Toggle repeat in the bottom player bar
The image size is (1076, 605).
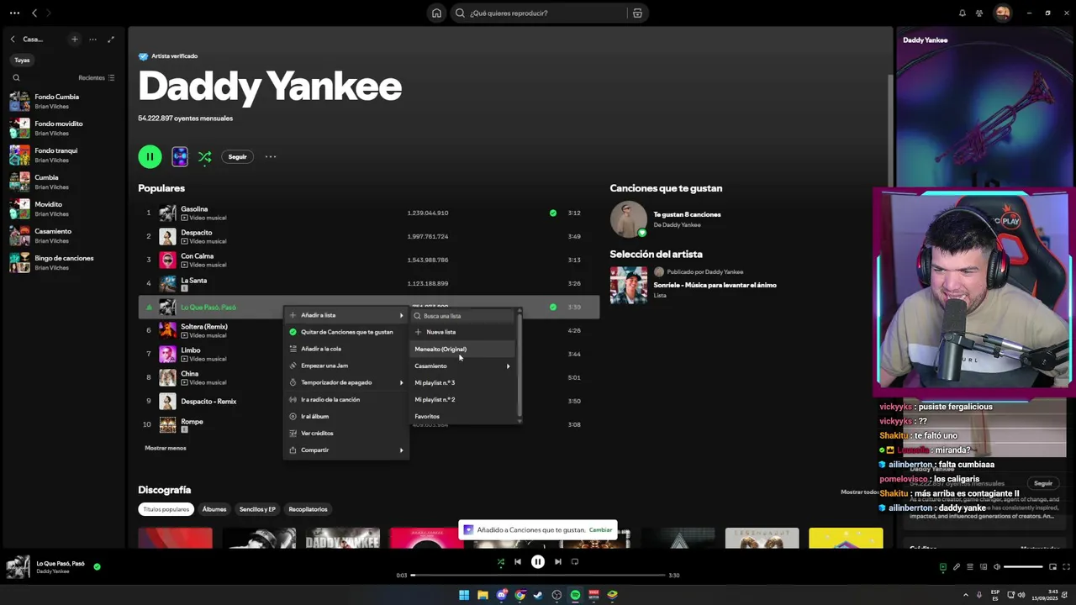575,561
